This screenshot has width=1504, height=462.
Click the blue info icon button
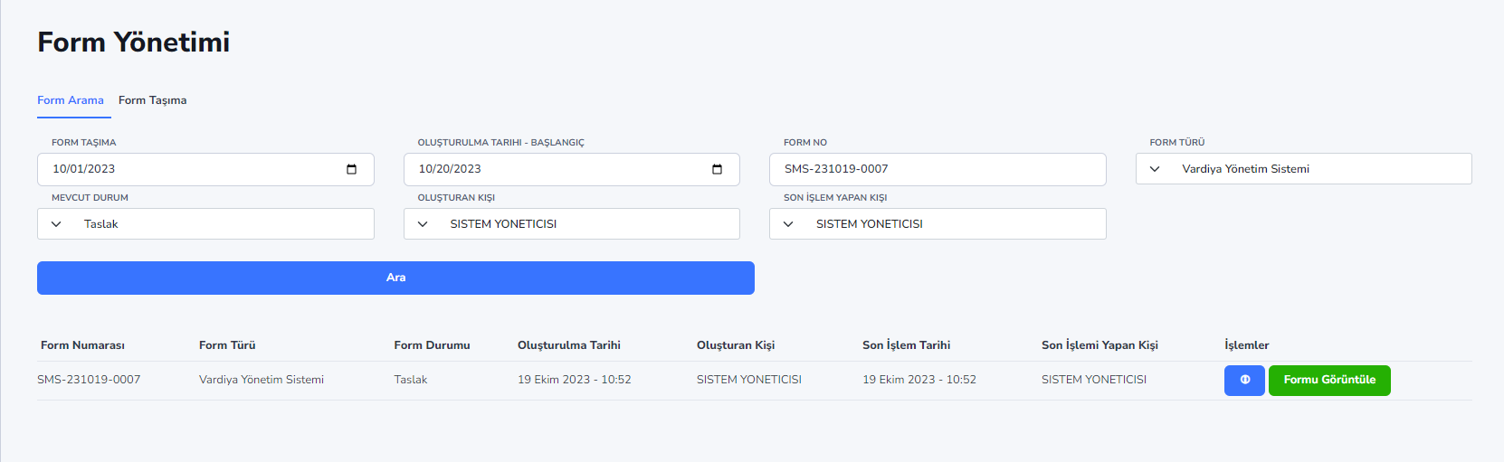(x=1244, y=380)
